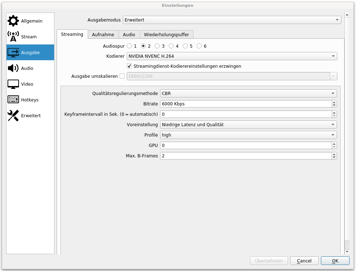The width and height of the screenshot is (356, 271).
Task: Open Hotkeys via keyboard icon
Action: coord(13,100)
